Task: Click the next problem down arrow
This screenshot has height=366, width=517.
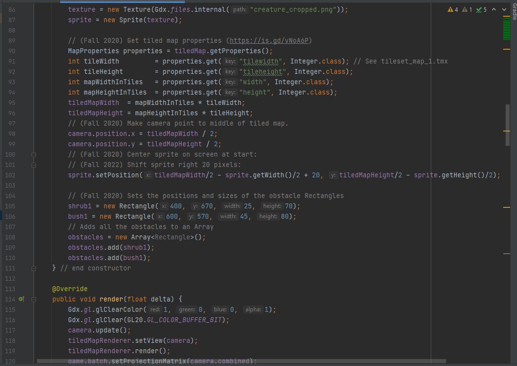Action: tap(504, 9)
